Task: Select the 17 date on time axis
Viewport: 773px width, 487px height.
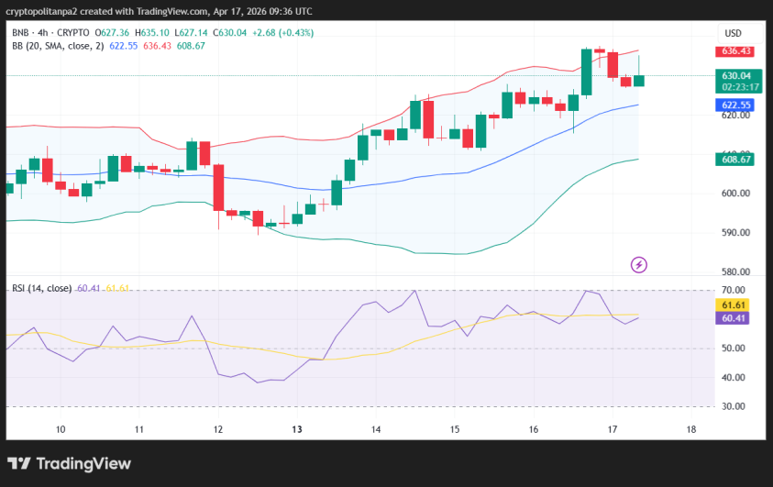Action: point(612,429)
